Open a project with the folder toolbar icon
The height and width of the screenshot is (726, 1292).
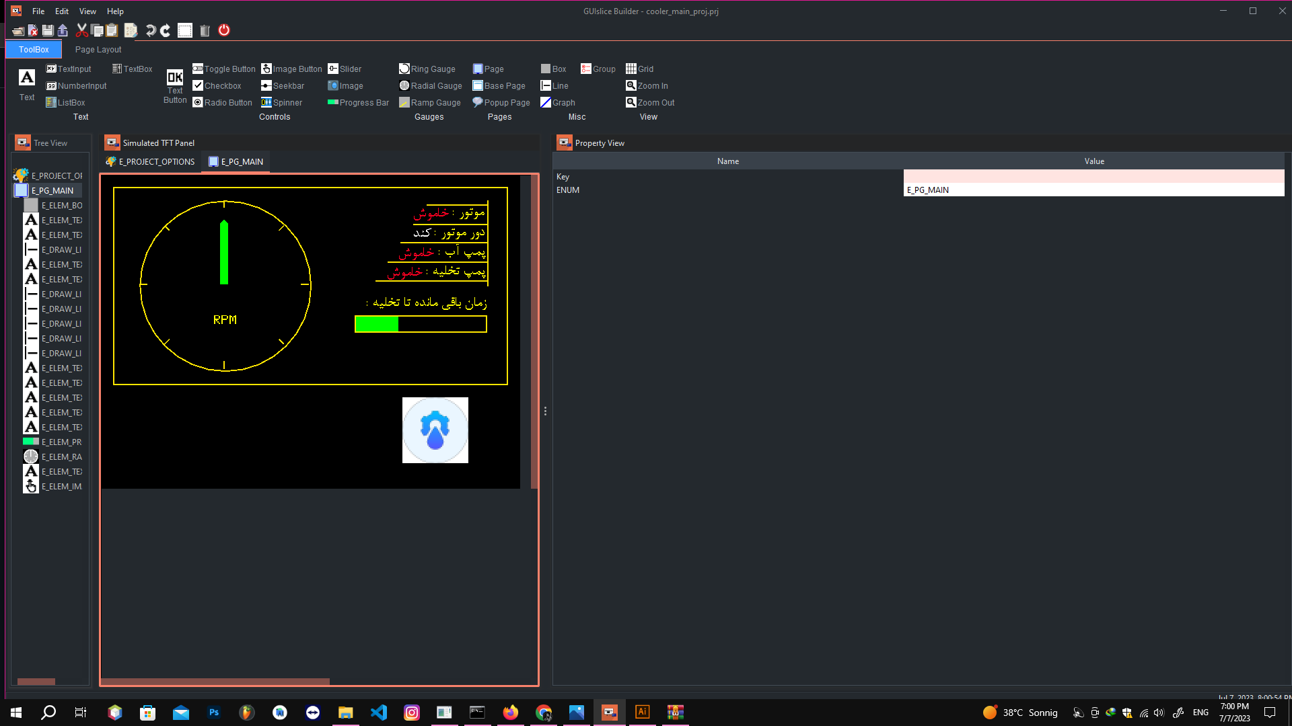(x=17, y=30)
